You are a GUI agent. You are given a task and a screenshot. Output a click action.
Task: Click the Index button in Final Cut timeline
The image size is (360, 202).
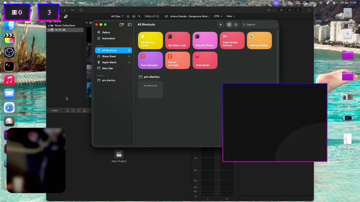[x=55, y=111]
